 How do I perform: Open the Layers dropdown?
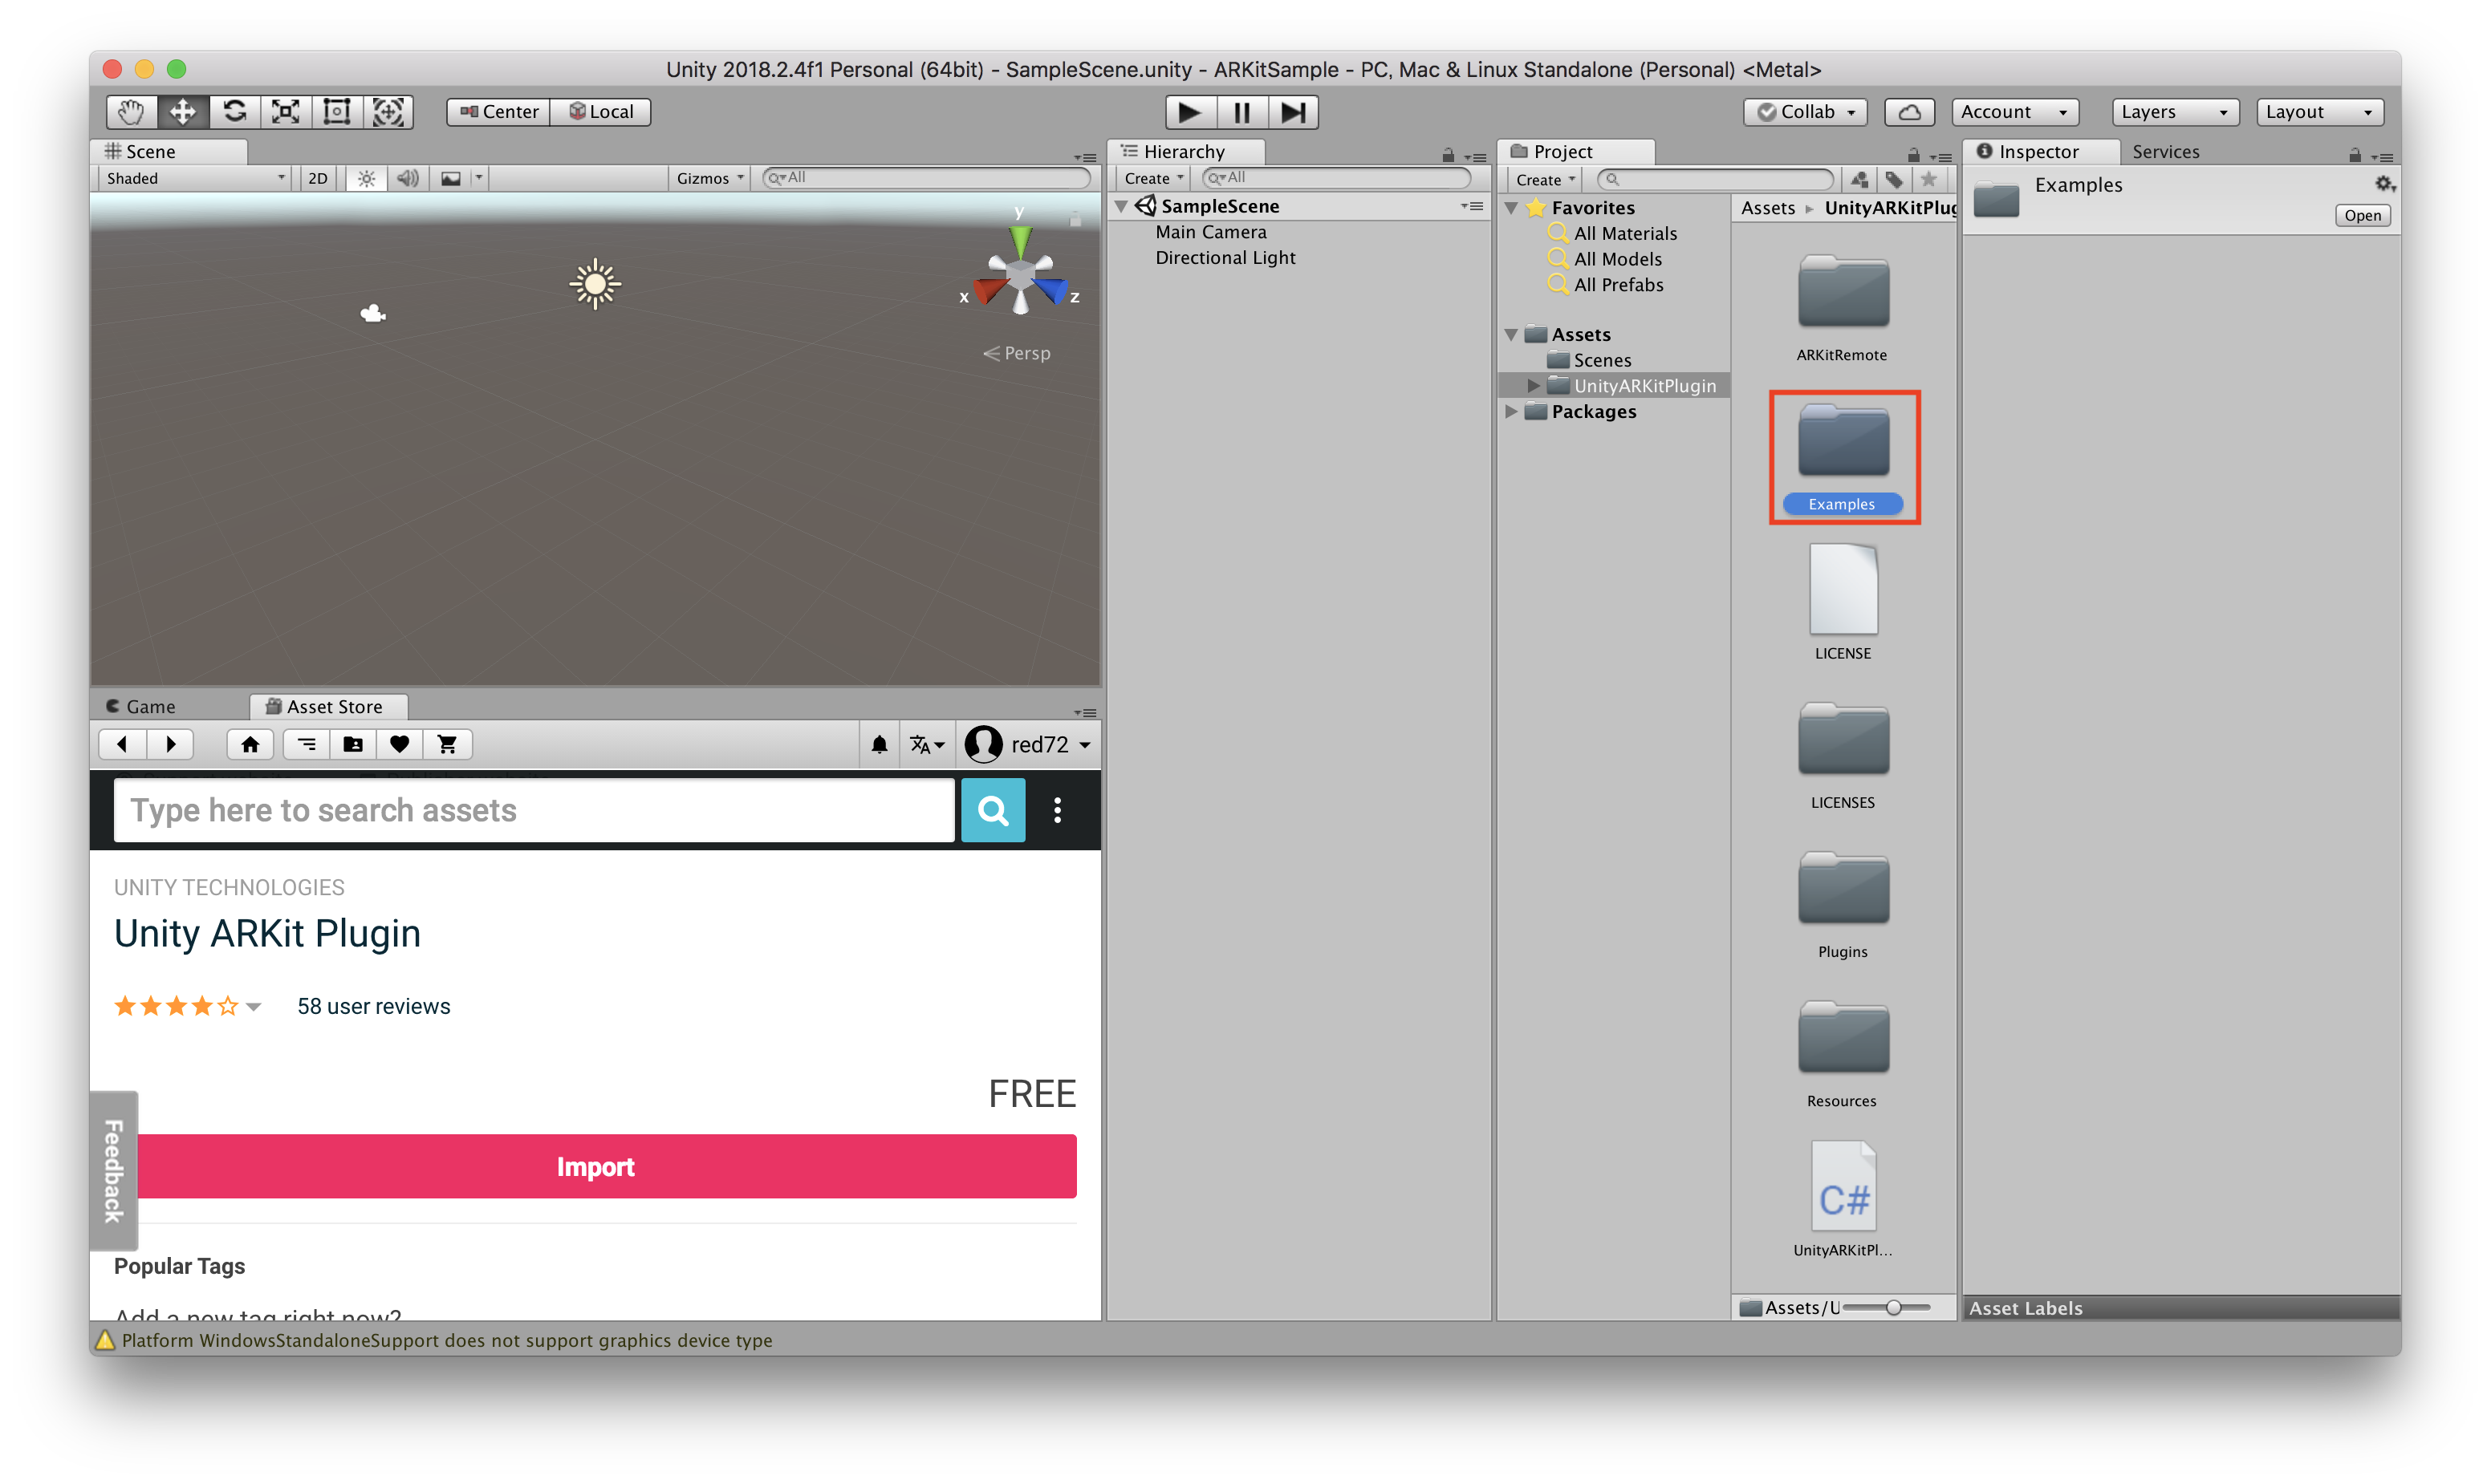(2174, 112)
